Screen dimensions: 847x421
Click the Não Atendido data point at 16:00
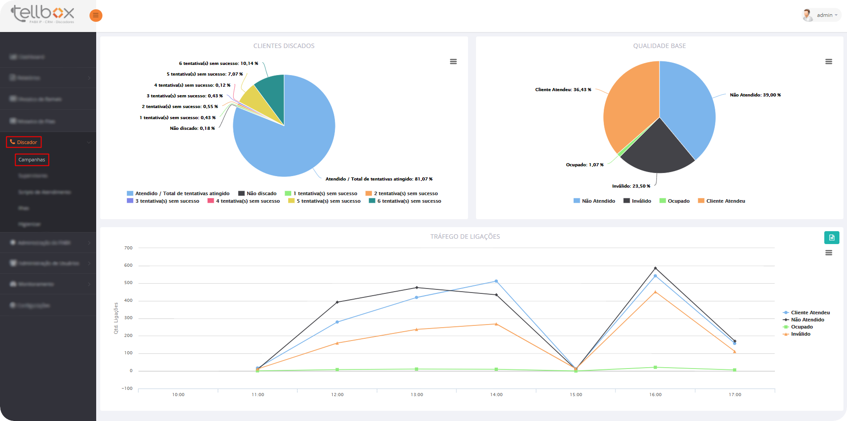[x=655, y=268]
